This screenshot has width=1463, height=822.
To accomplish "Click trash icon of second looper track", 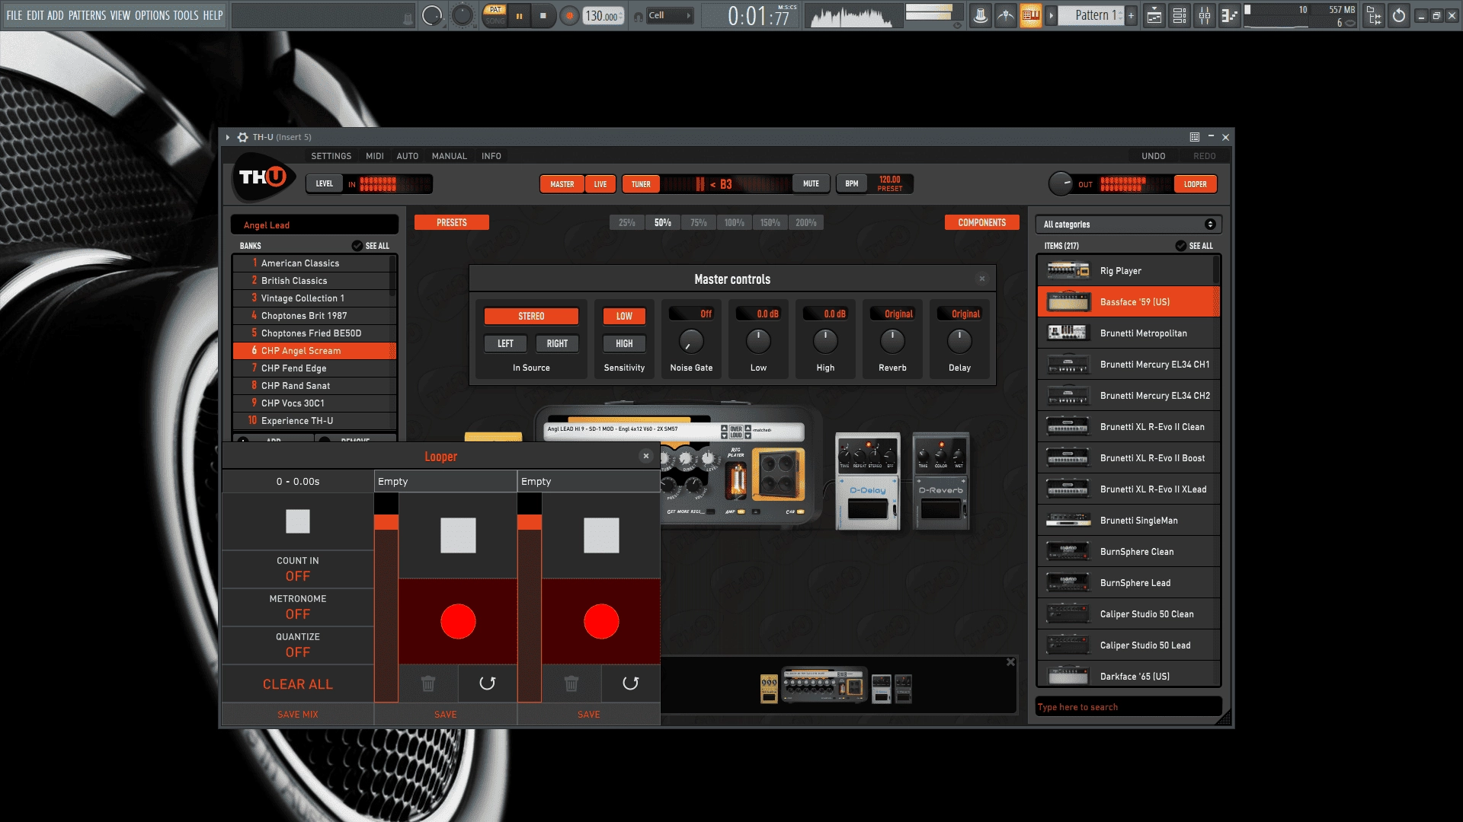I will pos(571,683).
